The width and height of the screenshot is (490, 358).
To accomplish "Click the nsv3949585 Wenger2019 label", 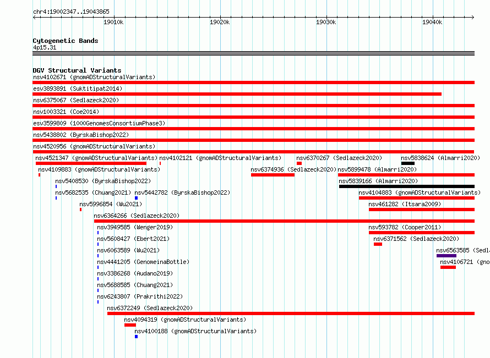I will [x=135, y=227].
